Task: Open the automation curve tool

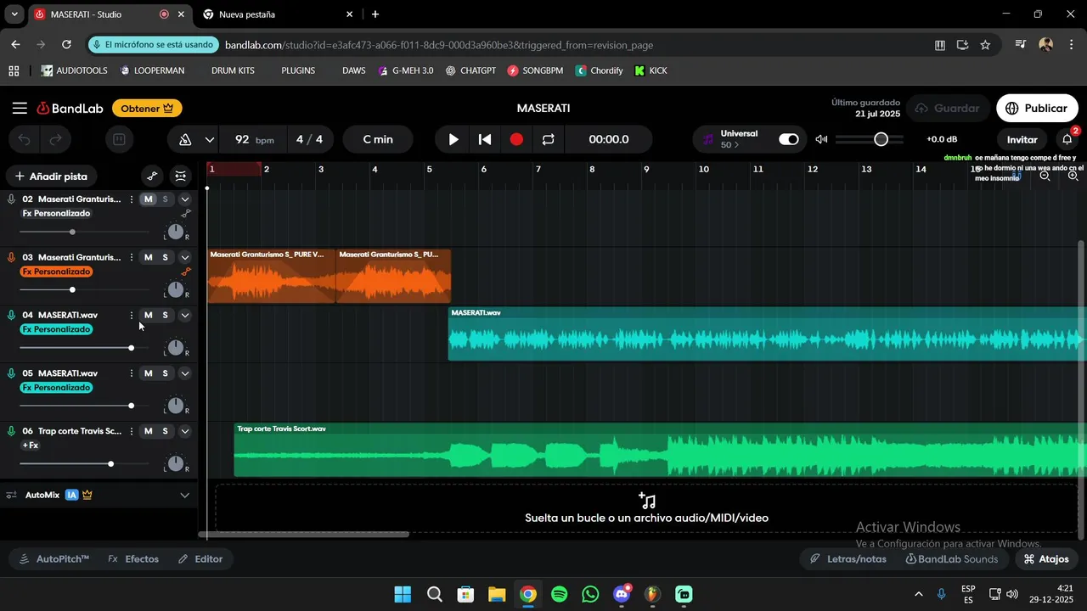Action: 152,177
